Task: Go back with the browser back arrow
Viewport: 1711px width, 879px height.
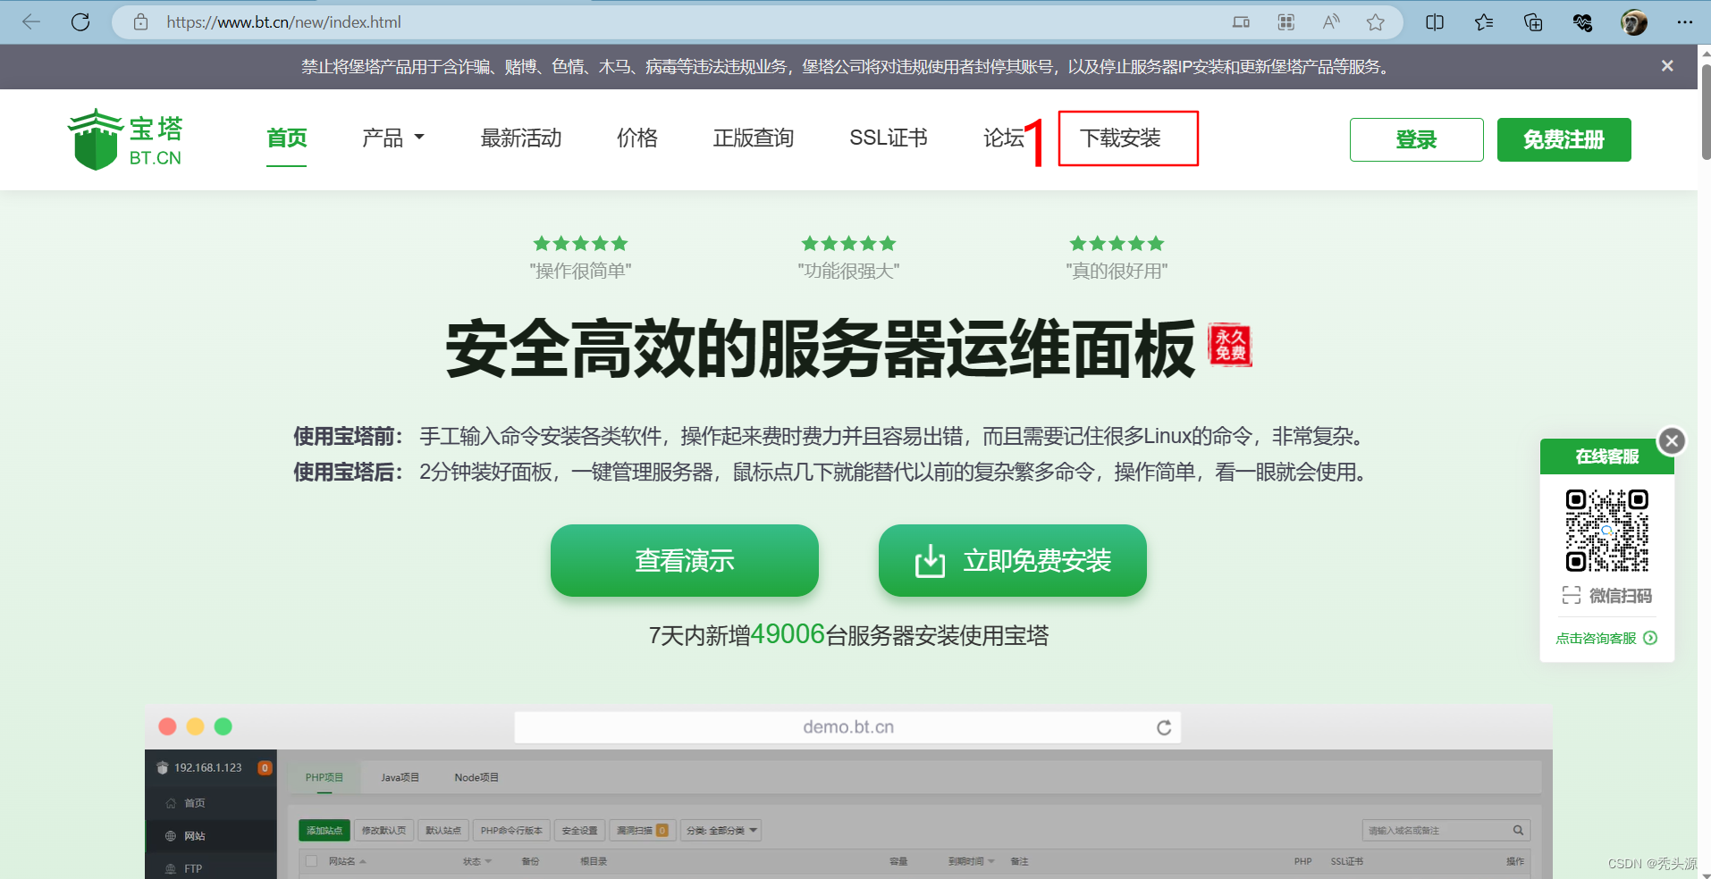Action: (x=31, y=22)
